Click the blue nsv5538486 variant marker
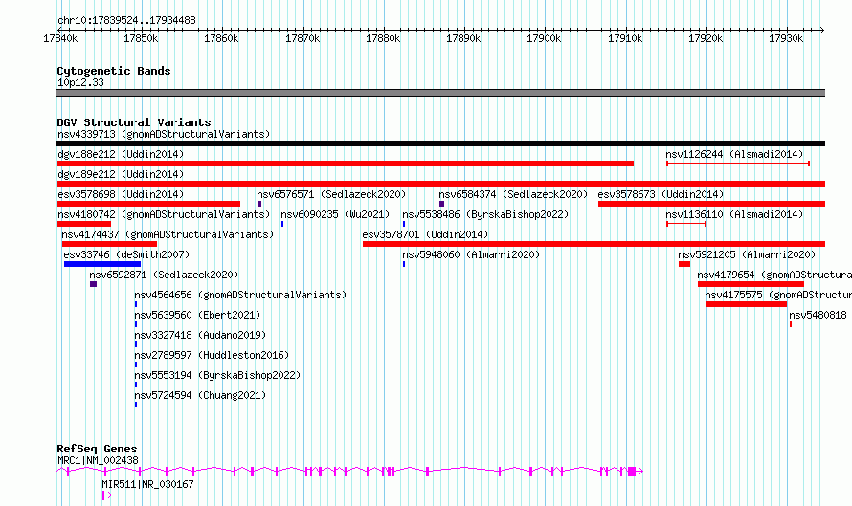This screenshot has height=506, width=852. pyautogui.click(x=404, y=224)
